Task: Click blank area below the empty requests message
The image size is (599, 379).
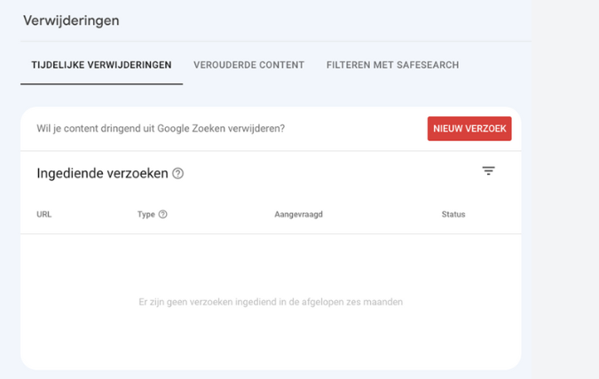Action: [271, 338]
